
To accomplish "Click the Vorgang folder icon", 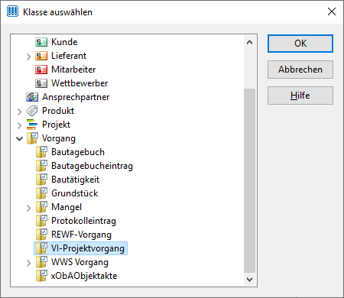I will (32, 138).
